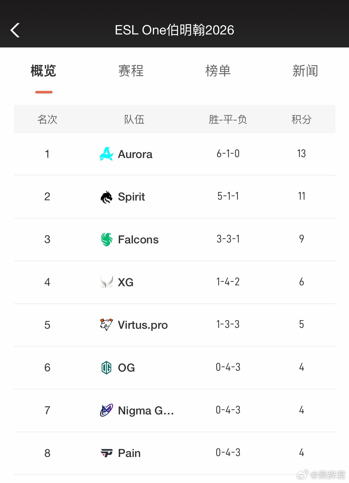Screen dimensions: 349x483
Task: Click the Nigma Galaxy logo
Action: pyautogui.click(x=106, y=410)
